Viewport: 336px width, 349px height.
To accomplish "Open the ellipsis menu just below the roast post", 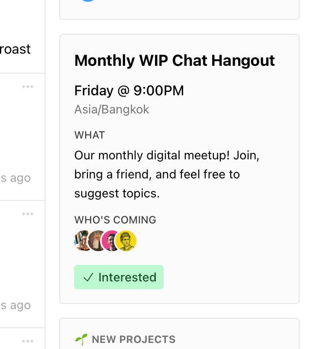I will (x=28, y=87).
